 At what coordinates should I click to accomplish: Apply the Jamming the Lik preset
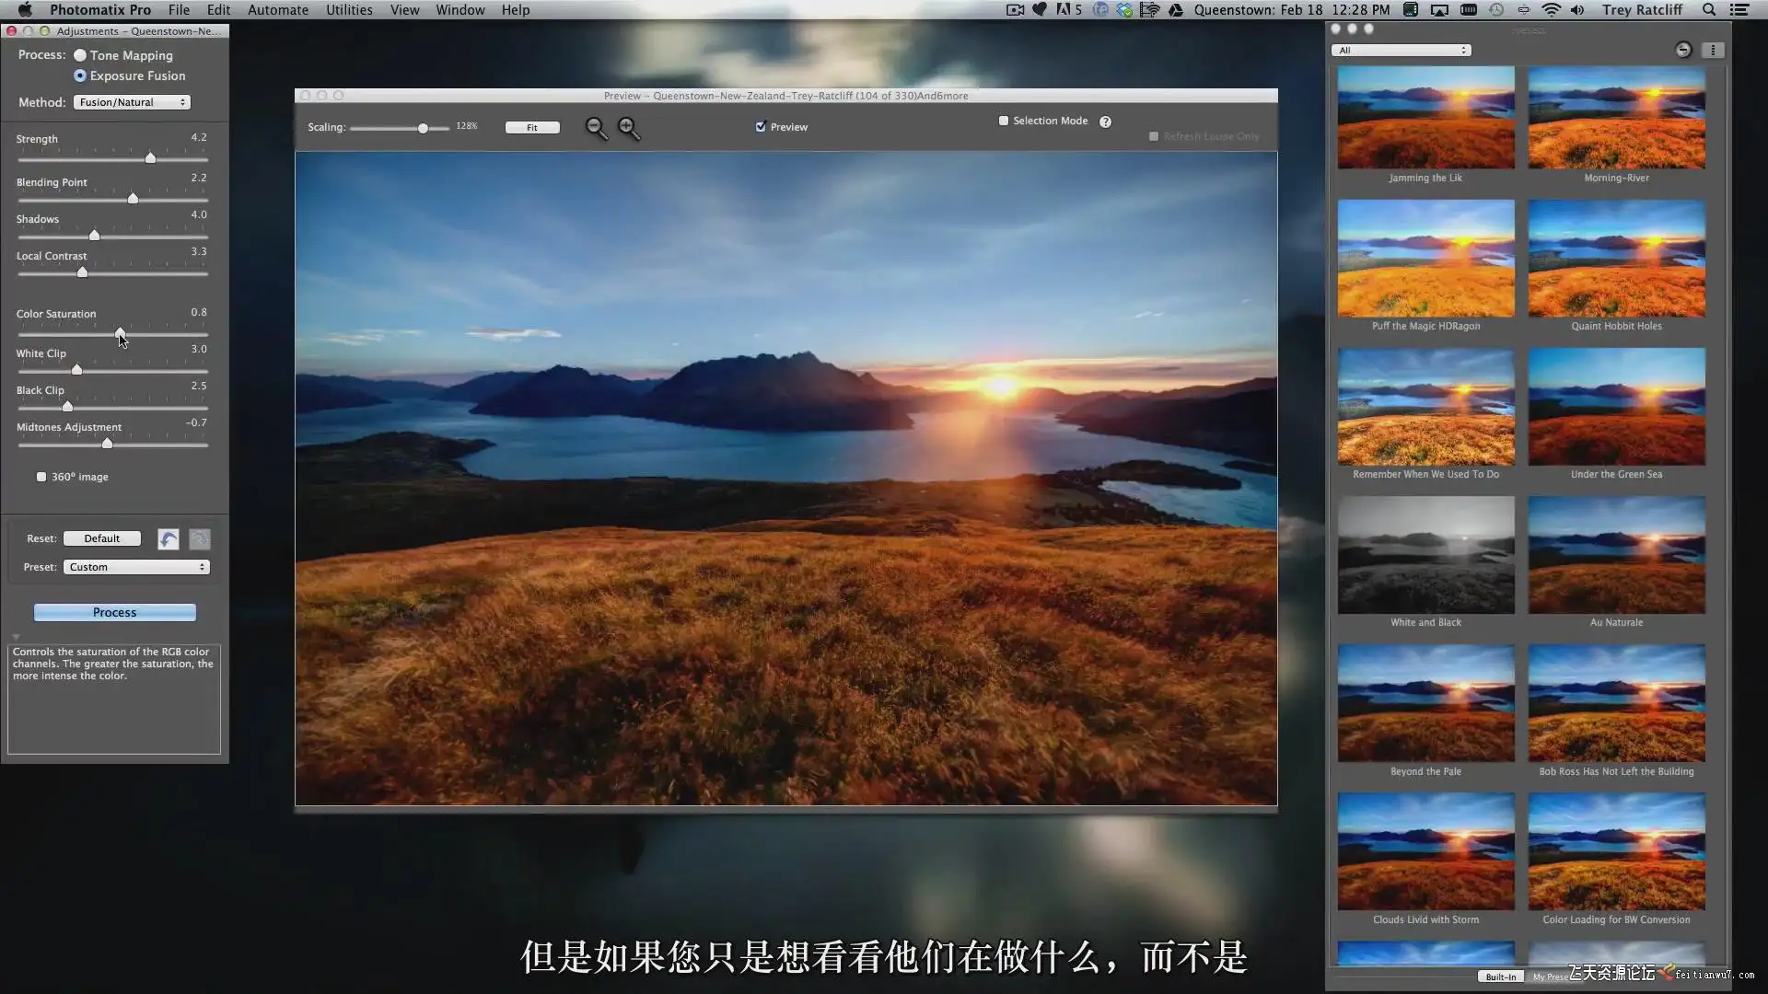click(1425, 118)
